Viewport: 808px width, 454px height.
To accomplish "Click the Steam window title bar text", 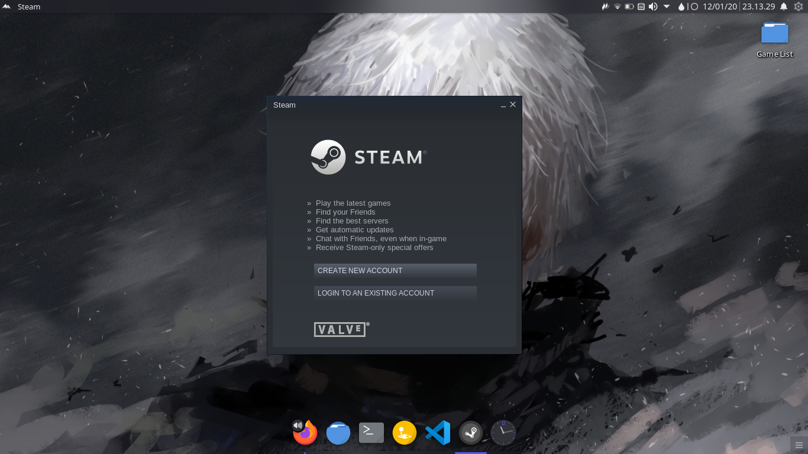I will (x=285, y=105).
